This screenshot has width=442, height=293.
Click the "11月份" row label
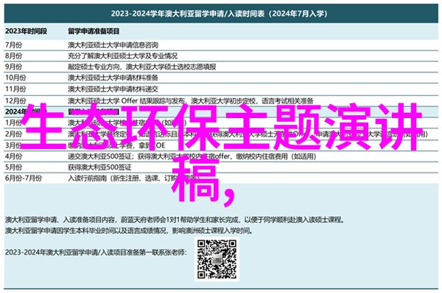coord(15,89)
